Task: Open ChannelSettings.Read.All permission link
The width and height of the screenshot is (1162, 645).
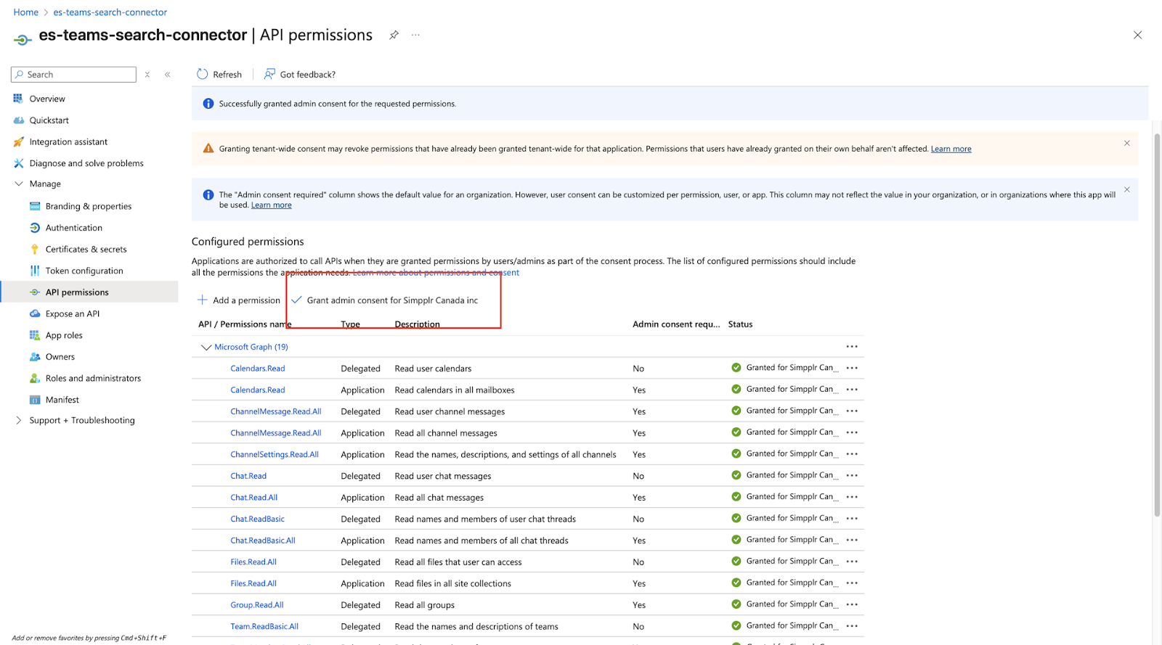Action: [x=275, y=454]
